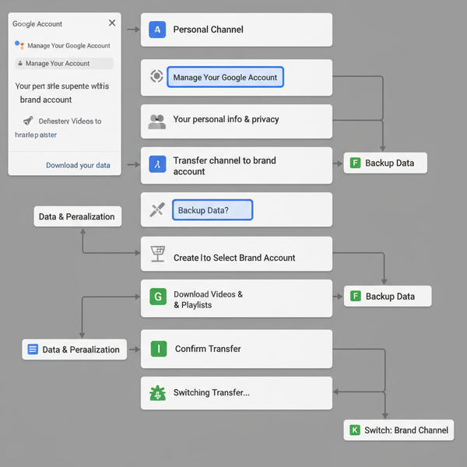The height and width of the screenshot is (467, 467).
Task: Click the green 'G' Download Videos icon
Action: 157,297
